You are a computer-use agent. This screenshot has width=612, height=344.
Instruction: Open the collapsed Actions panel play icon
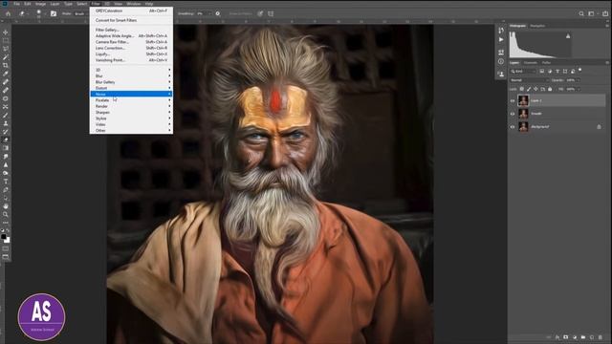click(501, 39)
